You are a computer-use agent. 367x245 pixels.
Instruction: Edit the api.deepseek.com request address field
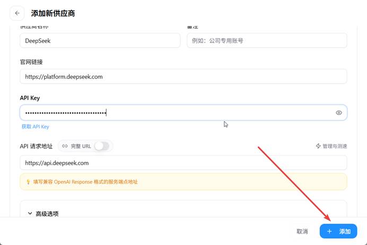pyautogui.click(x=183, y=163)
